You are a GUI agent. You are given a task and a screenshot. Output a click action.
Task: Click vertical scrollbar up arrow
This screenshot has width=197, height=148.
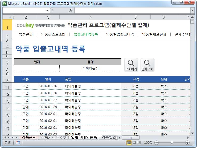click(x=192, y=17)
